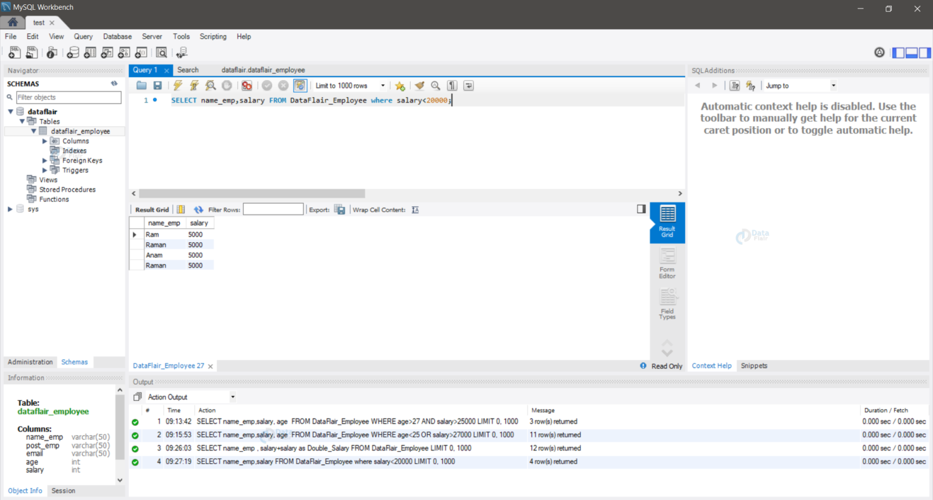Switch to Form Editor view
933x500 pixels.
point(667,263)
